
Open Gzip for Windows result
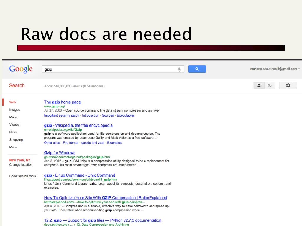click(60, 153)
